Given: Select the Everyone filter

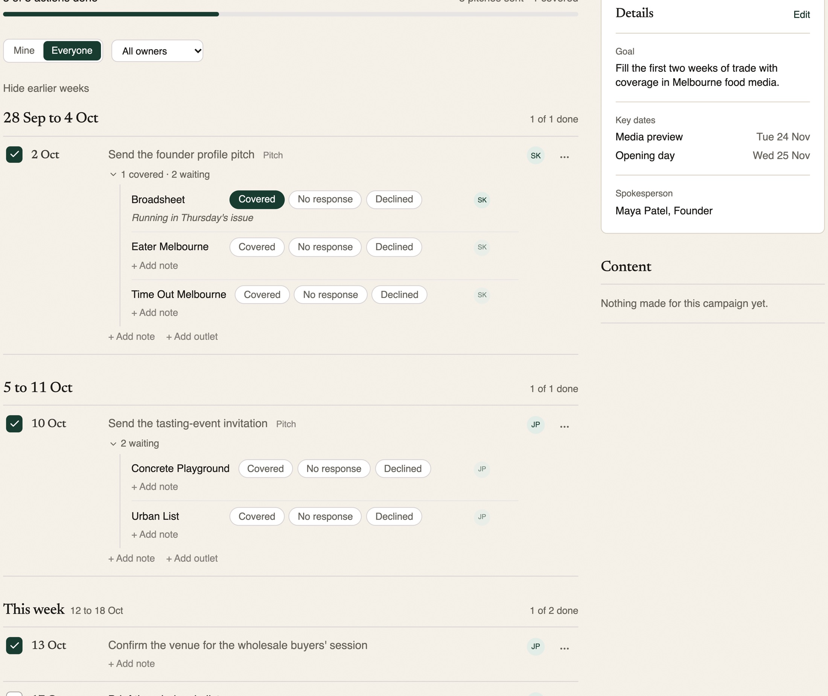Looking at the screenshot, I should click(x=72, y=50).
